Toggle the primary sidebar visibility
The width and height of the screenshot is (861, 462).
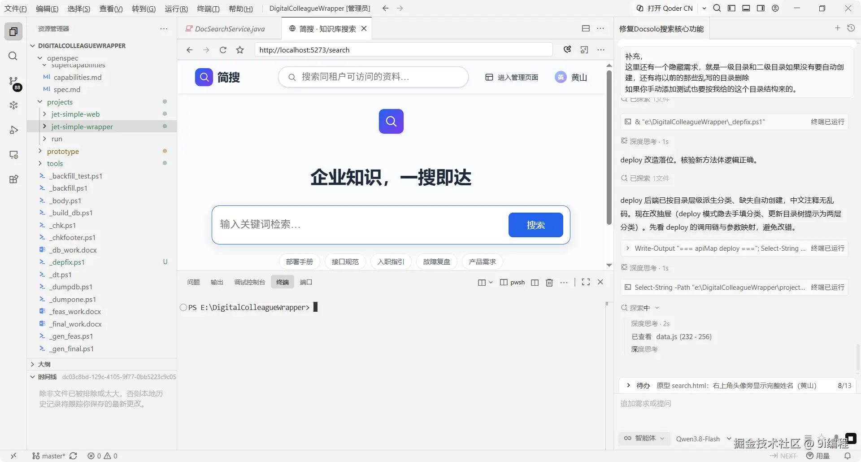tap(731, 8)
